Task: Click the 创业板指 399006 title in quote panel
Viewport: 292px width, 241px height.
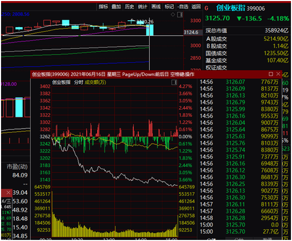Action: (x=241, y=8)
